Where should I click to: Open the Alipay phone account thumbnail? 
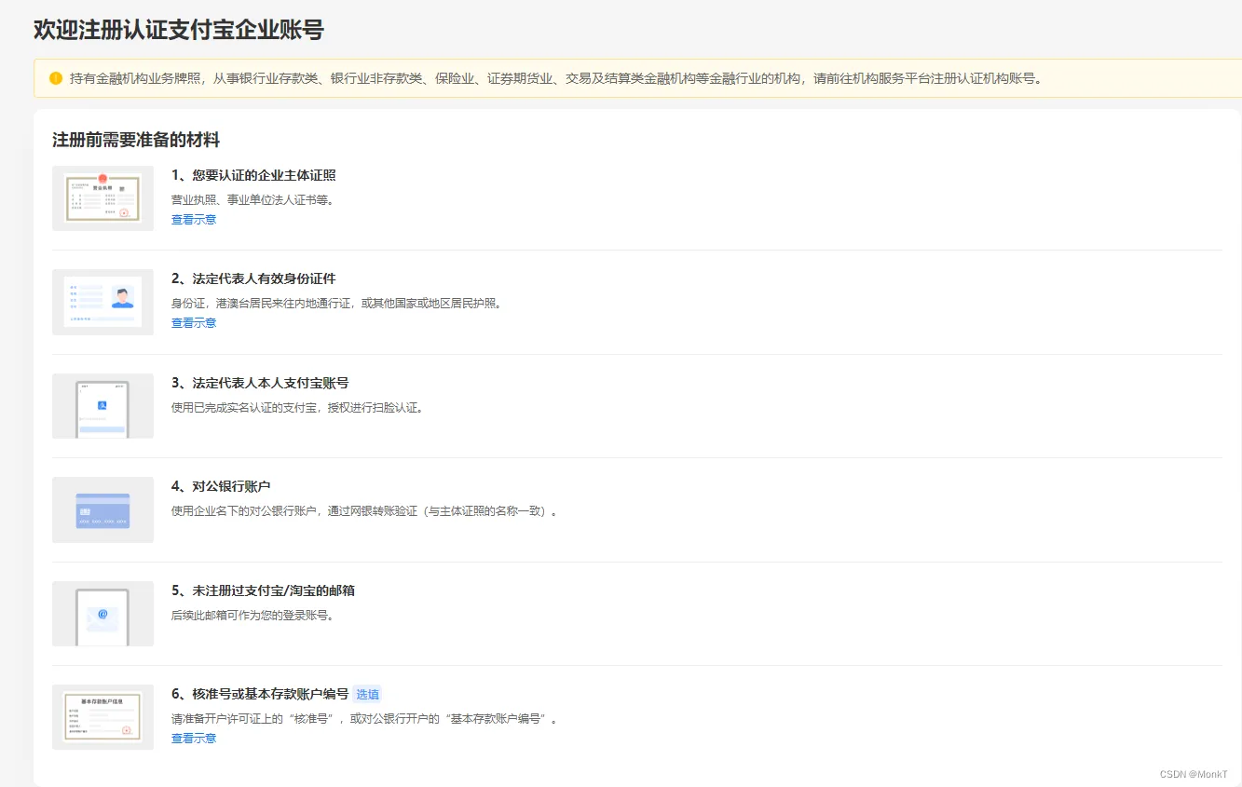pos(102,406)
